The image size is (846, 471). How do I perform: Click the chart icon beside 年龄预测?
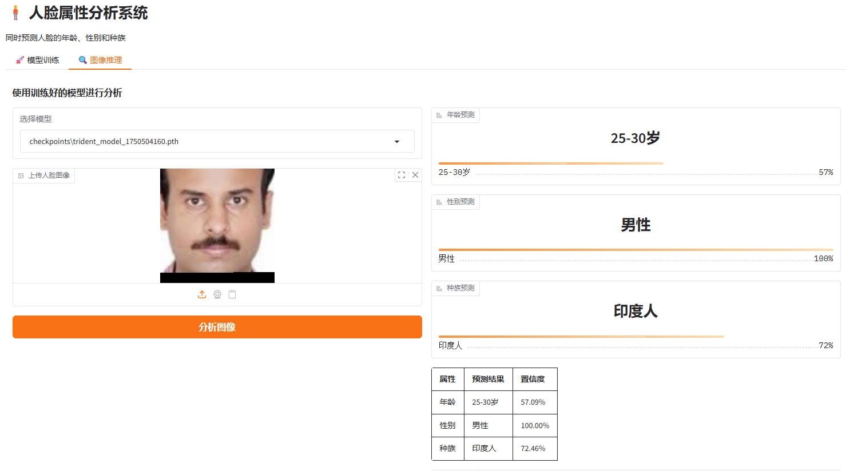click(438, 115)
